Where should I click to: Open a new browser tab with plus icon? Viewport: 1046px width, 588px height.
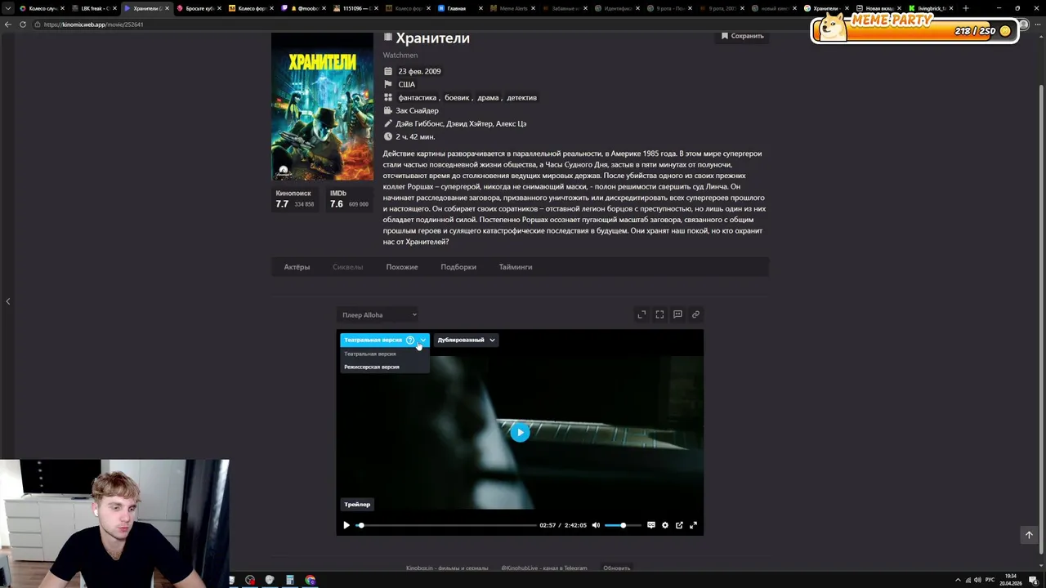coord(966,8)
